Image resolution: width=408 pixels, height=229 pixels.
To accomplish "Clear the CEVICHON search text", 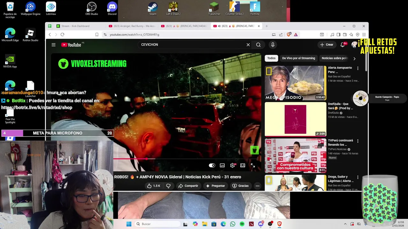I will 248,45.
